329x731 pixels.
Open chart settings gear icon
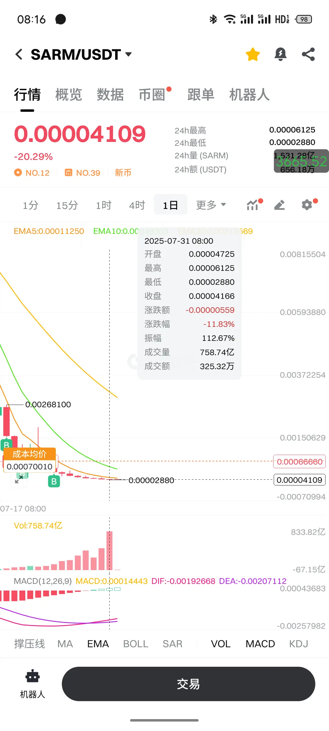pos(307,205)
